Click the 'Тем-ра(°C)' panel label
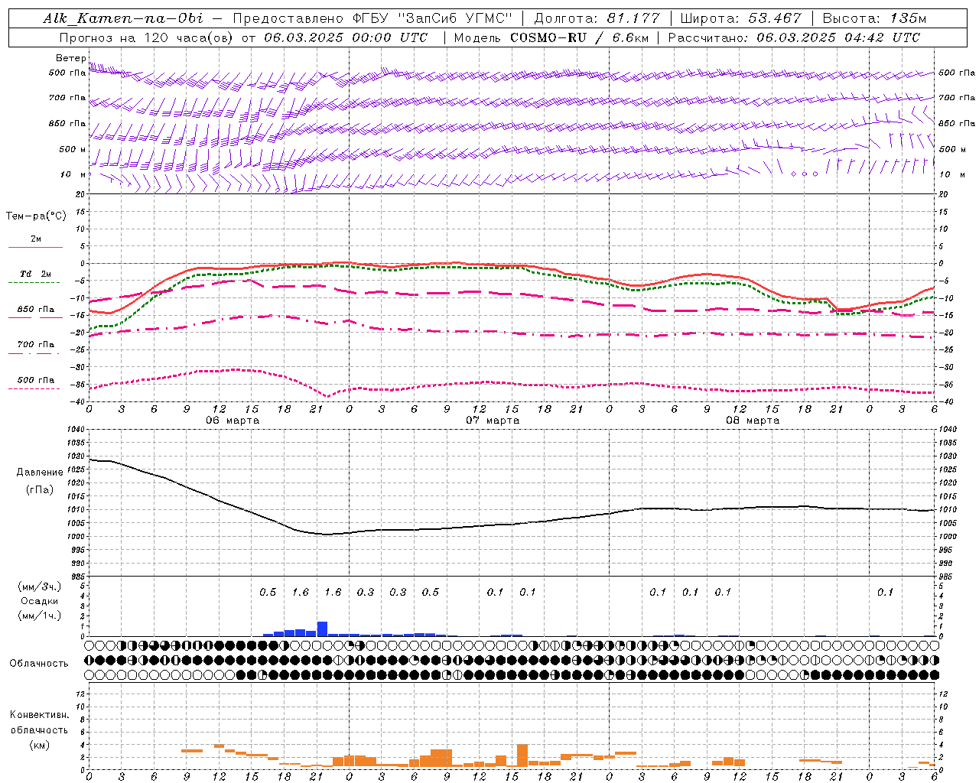The width and height of the screenshot is (979, 783). pos(36,216)
